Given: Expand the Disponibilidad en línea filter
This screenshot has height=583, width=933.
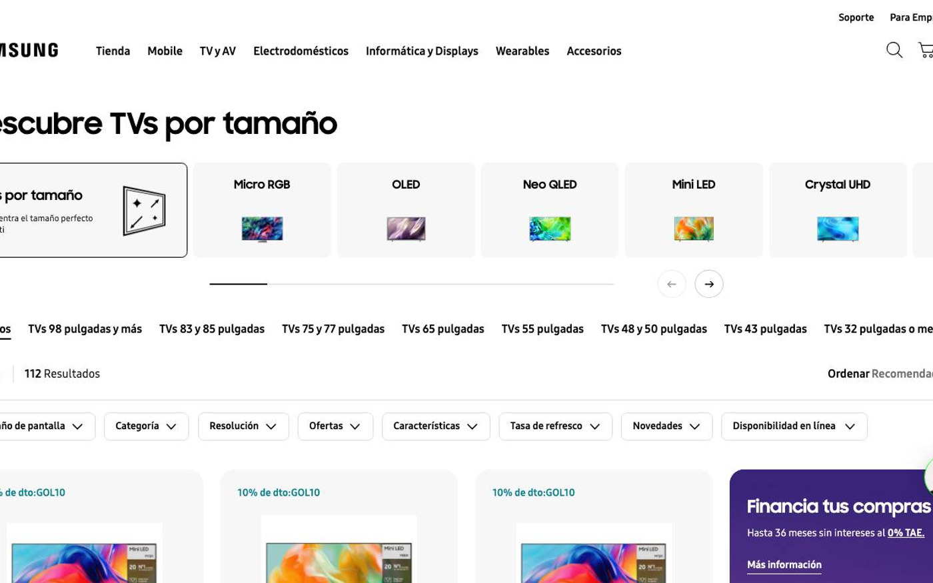Looking at the screenshot, I should pyautogui.click(x=794, y=426).
